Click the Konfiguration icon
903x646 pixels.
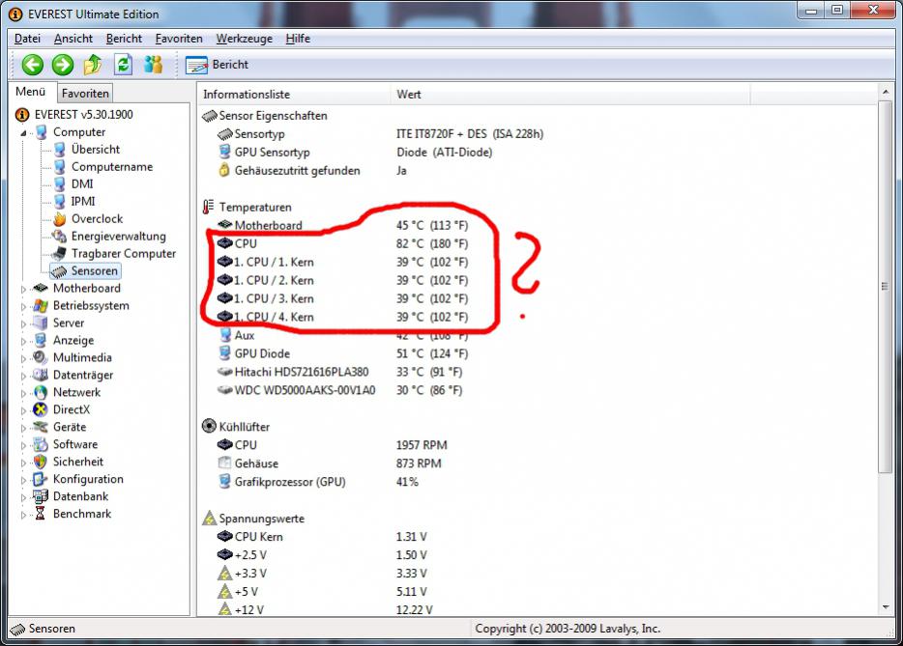(41, 479)
